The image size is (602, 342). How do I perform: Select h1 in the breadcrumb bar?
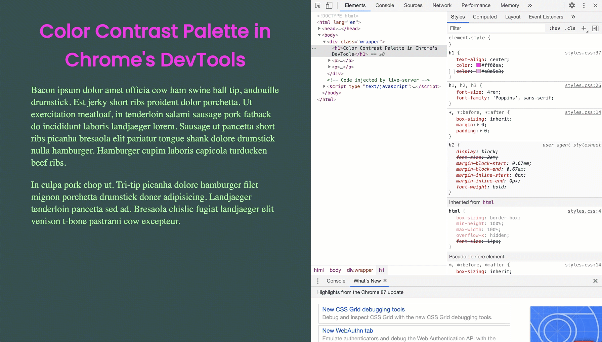(x=381, y=270)
